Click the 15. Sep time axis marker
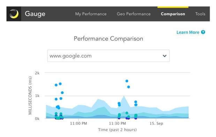Viewport: 216px width, 137px height. [x=156, y=123]
